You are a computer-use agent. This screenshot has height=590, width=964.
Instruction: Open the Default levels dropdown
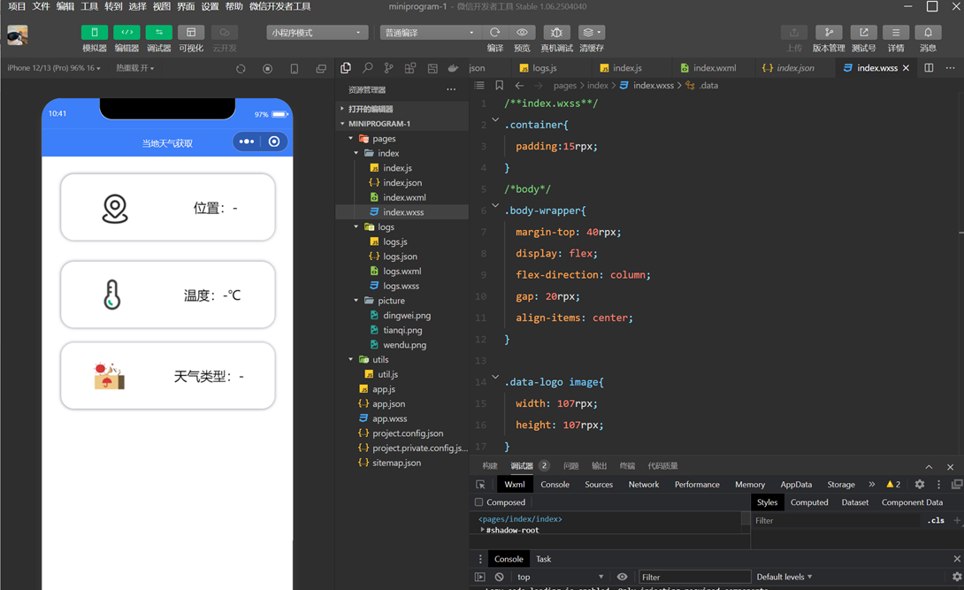[x=784, y=577]
